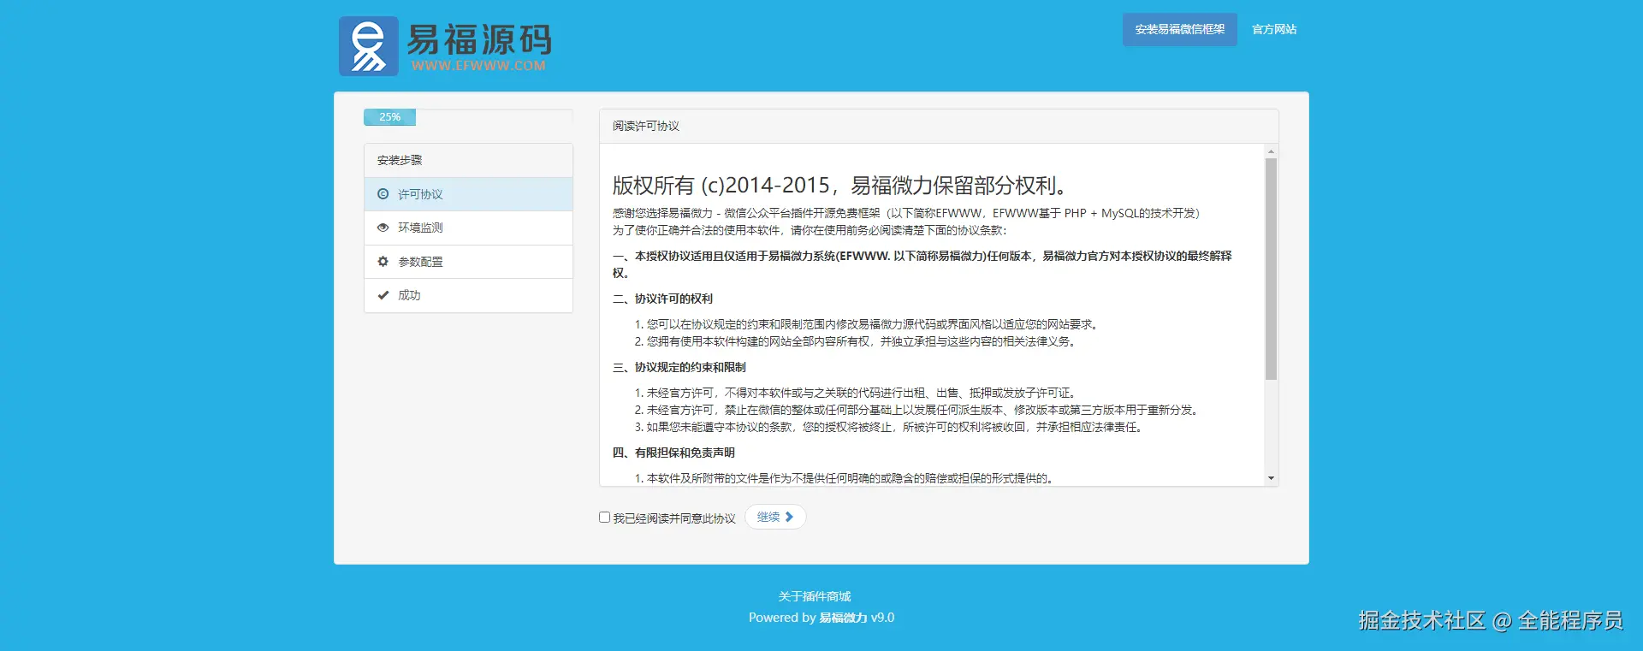Select the 环境监测 step
The width and height of the screenshot is (1643, 651).
pos(468,228)
